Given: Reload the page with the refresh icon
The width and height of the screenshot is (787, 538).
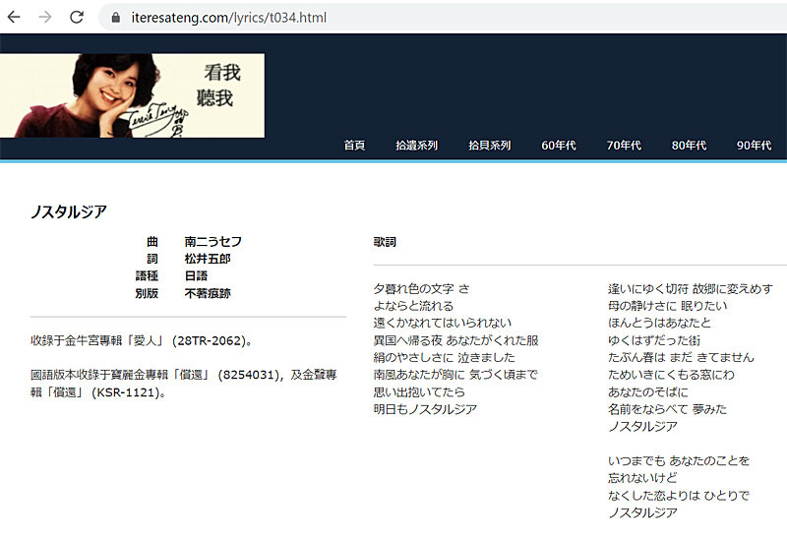Looking at the screenshot, I should [77, 17].
